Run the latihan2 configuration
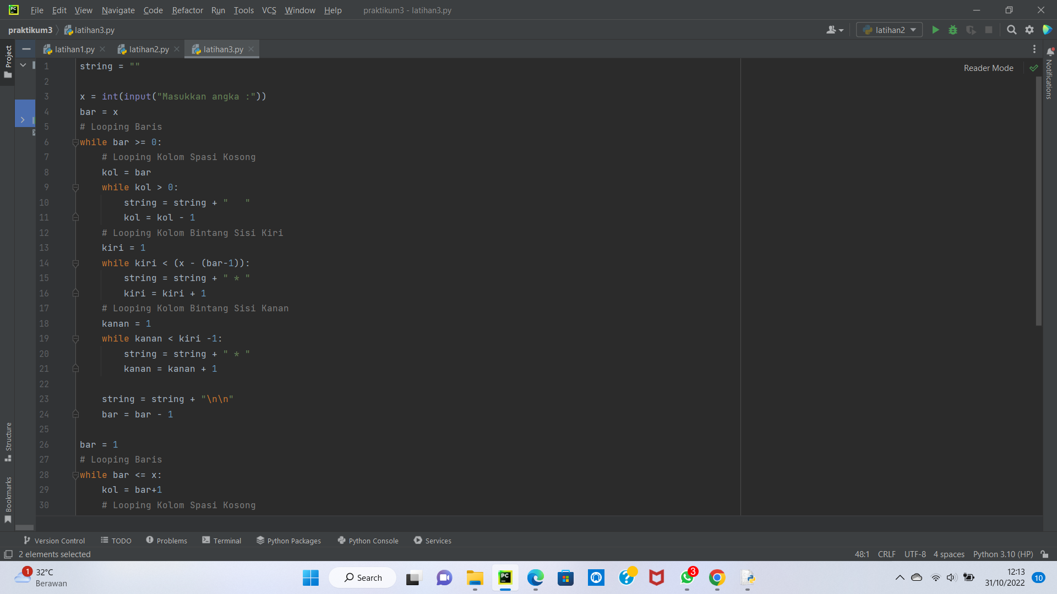Viewport: 1057px width, 594px height. click(x=935, y=30)
